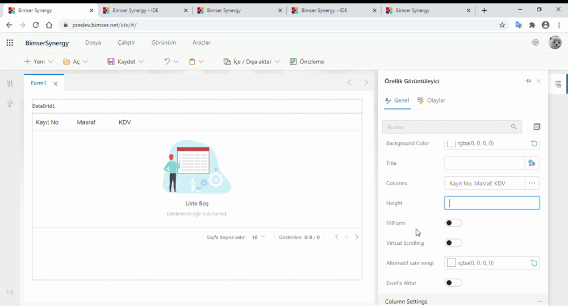Open the Dosya menu

[x=93, y=42]
